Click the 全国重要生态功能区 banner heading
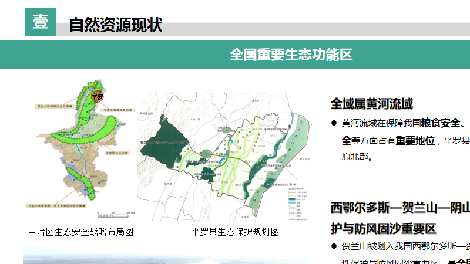This screenshot has width=470, height=264. pos(291,55)
